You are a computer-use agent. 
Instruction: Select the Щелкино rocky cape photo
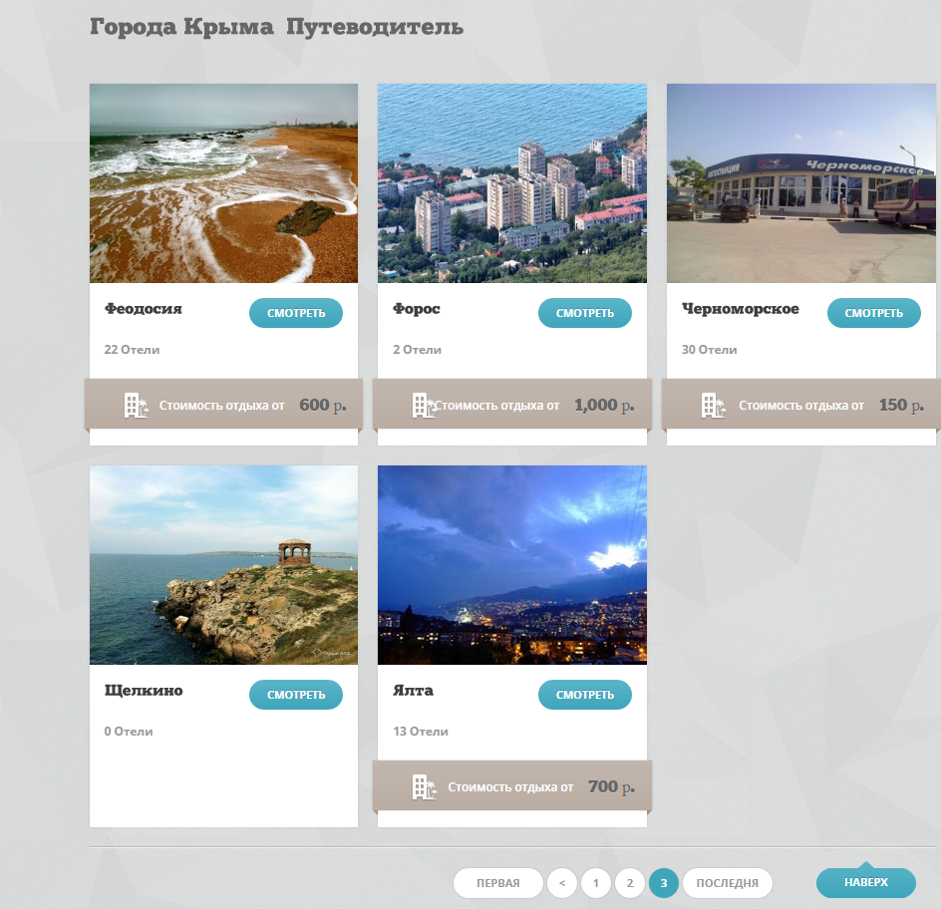click(x=223, y=565)
